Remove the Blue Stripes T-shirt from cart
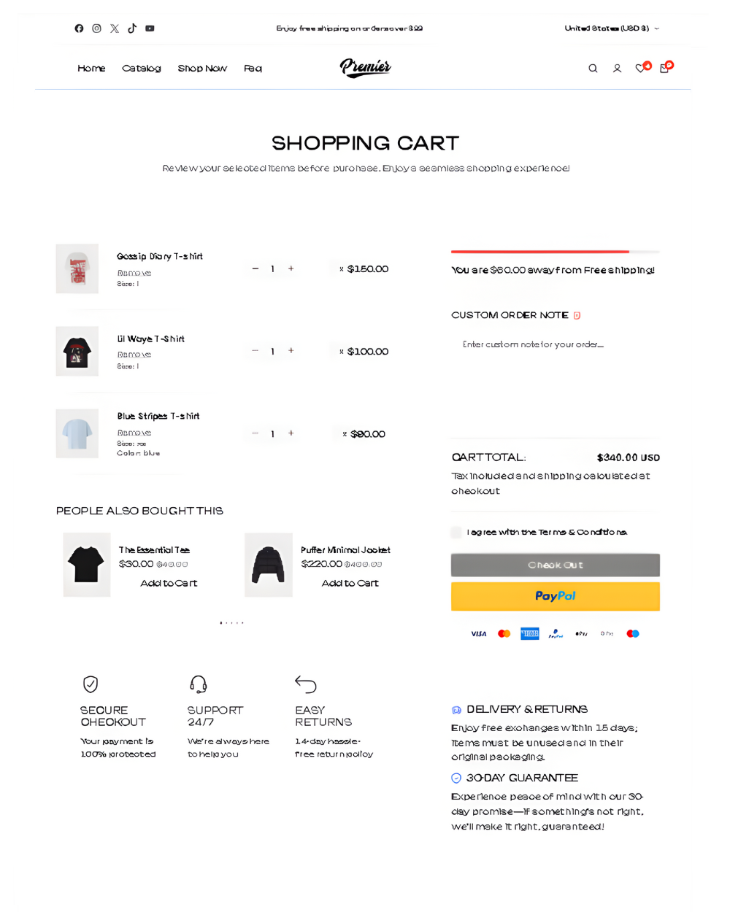The image size is (730, 912). 134,433
